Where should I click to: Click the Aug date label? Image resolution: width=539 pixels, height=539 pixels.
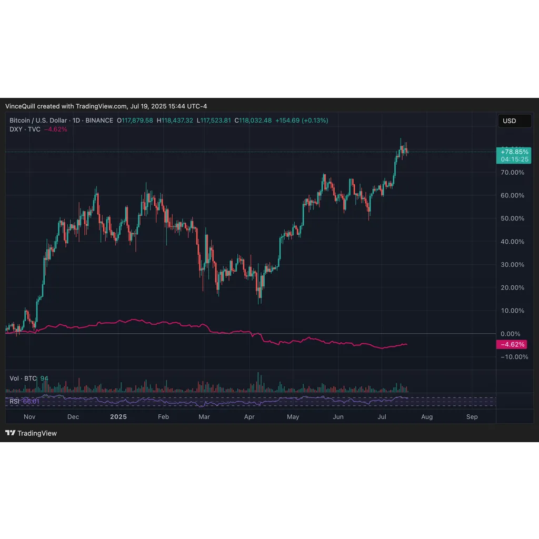pos(427,417)
